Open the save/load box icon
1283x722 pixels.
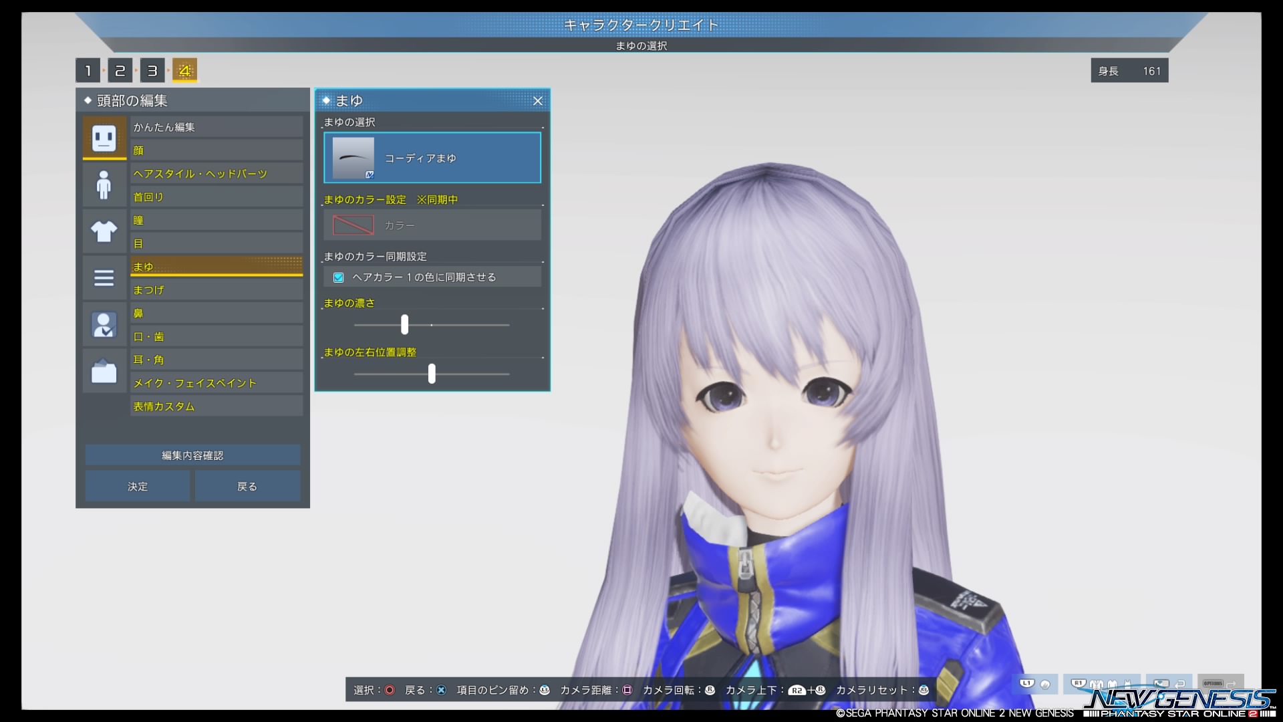[x=104, y=370]
